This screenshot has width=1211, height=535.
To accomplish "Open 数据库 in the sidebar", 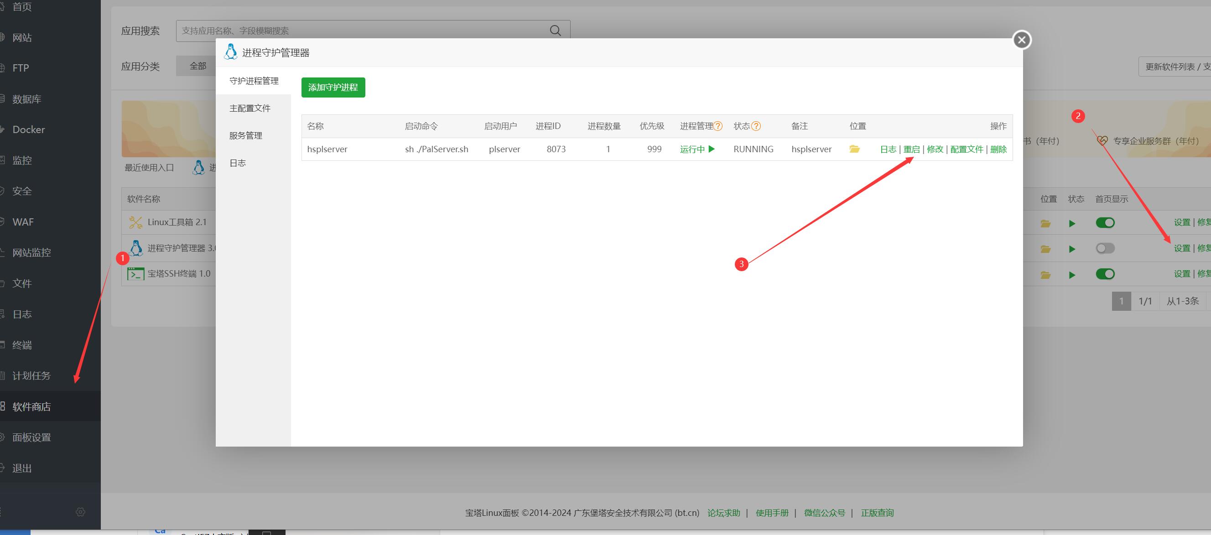I will [27, 98].
